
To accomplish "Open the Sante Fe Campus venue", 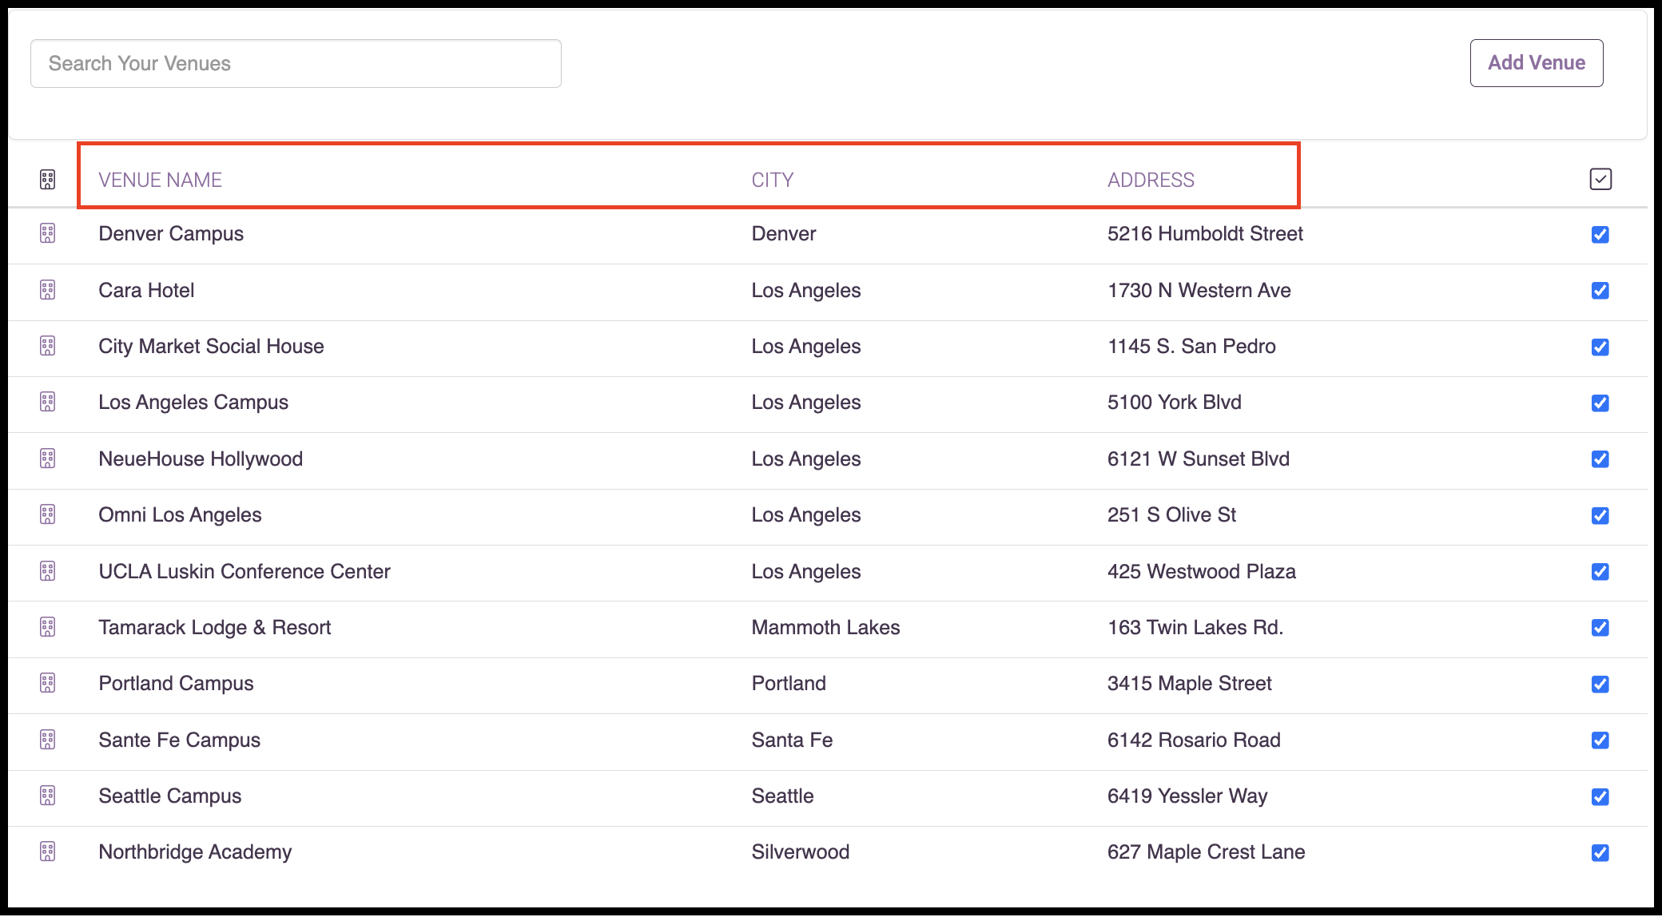I will 179,740.
